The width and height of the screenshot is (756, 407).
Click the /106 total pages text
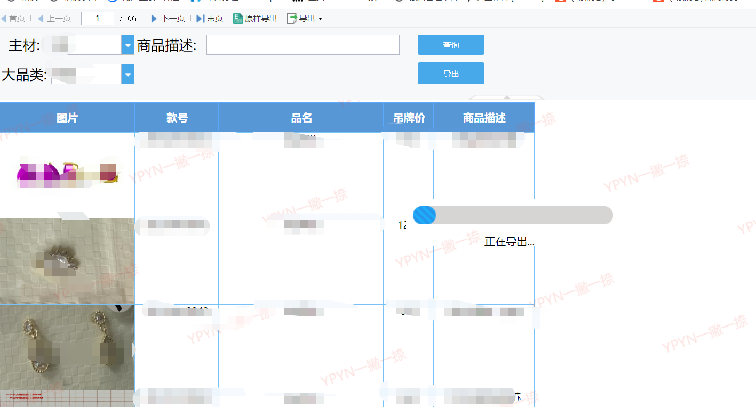click(x=128, y=19)
